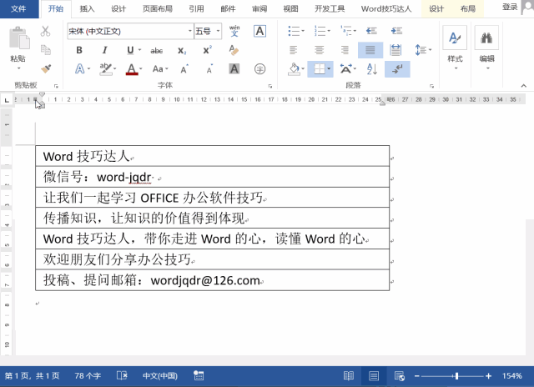This screenshot has height=387, width=534.
Task: Click the Sort A-Z icon
Action: 371,69
